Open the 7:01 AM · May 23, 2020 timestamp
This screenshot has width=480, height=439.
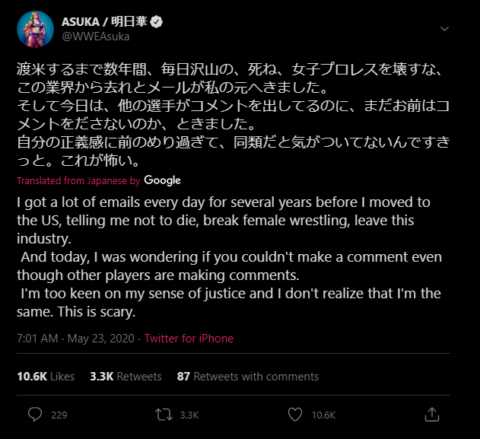click(75, 339)
